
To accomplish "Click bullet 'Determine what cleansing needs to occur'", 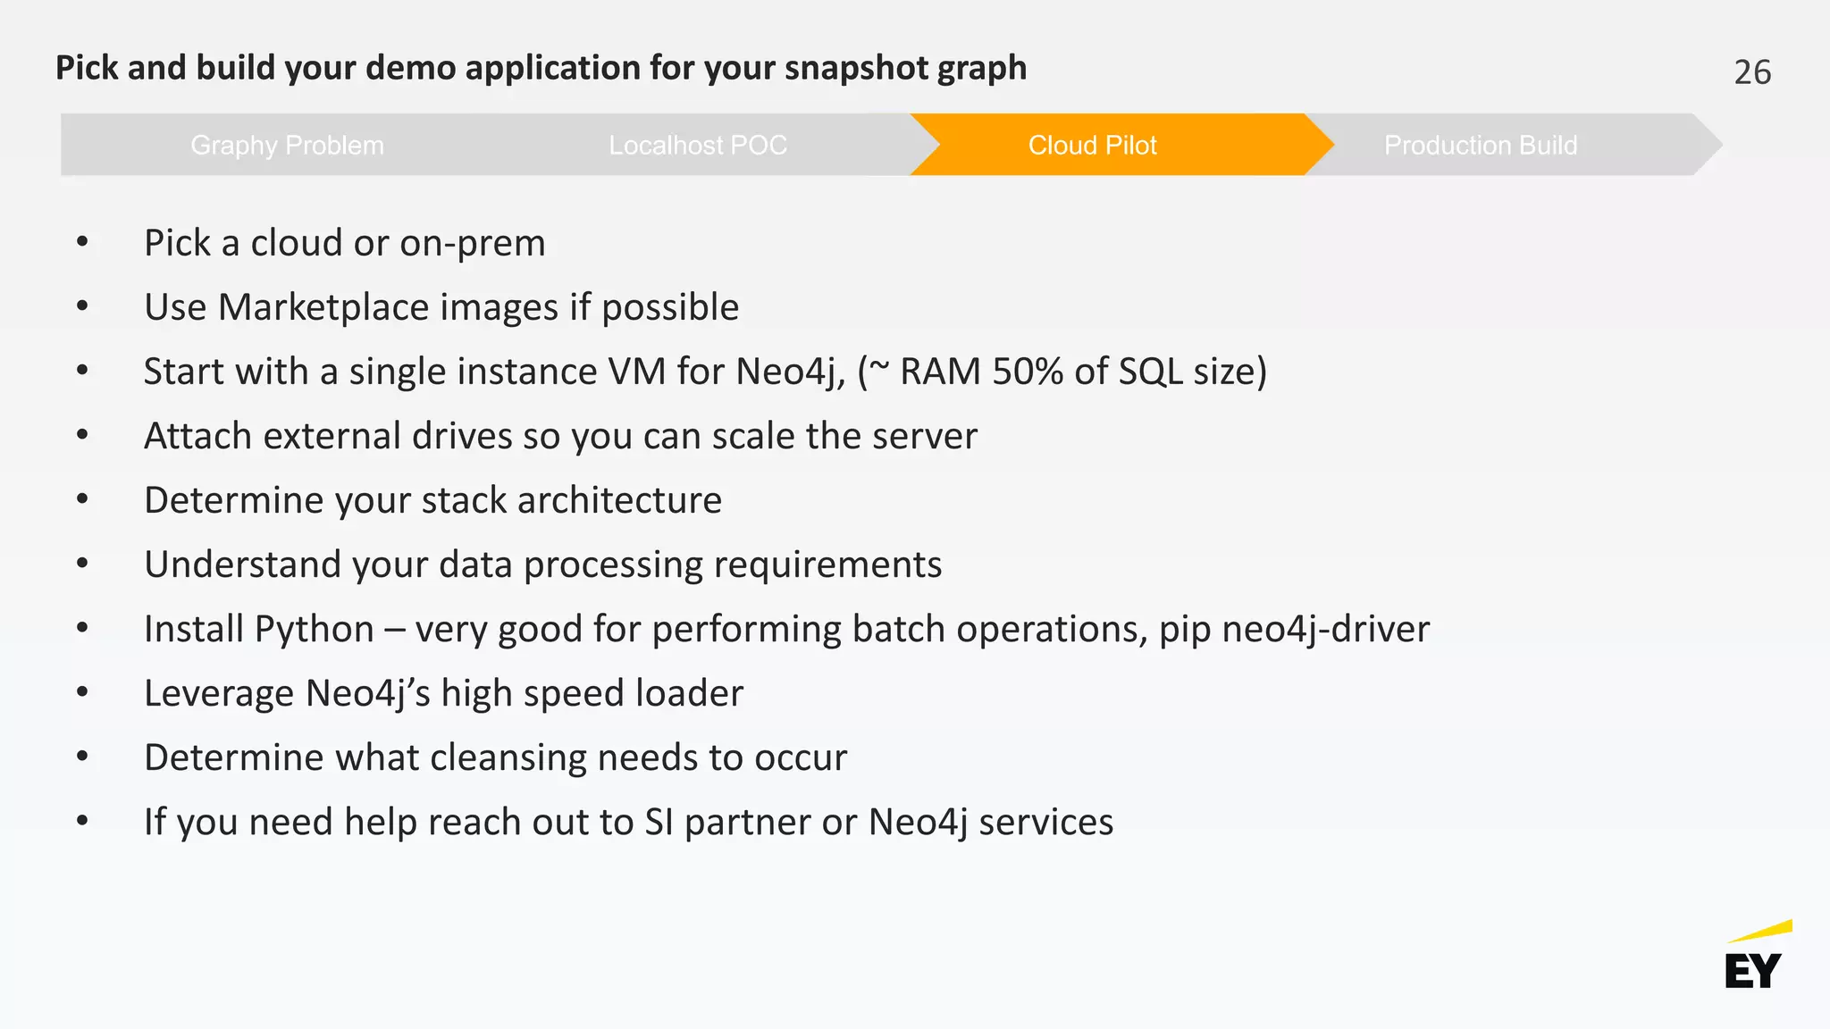I will coord(495,758).
